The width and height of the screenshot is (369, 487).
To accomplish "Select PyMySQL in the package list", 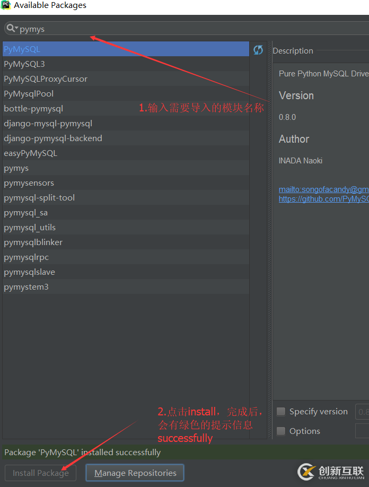I will pyautogui.click(x=126, y=49).
